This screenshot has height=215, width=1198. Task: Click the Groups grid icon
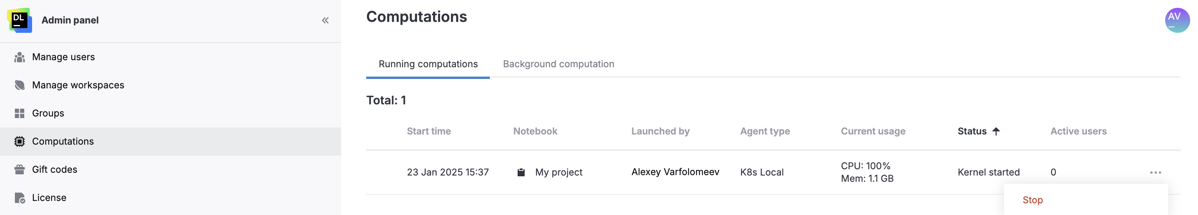pyautogui.click(x=20, y=113)
